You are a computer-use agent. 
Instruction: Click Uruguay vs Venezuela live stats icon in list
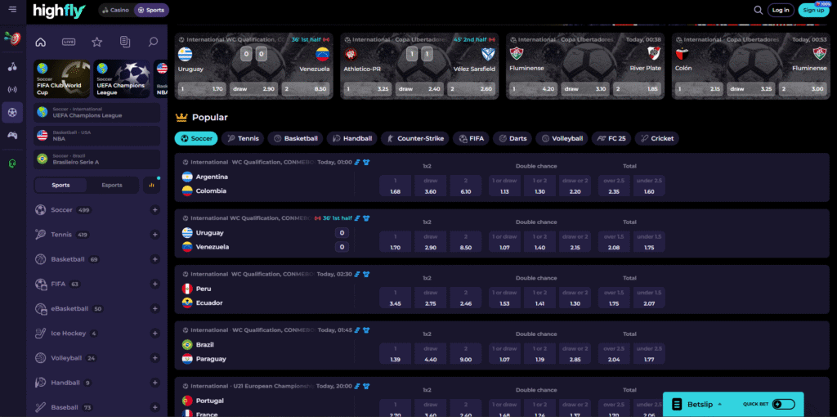358,218
